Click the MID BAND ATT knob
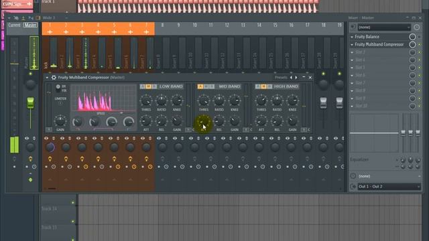Viewport: 429px width, 241px height. click(x=204, y=120)
